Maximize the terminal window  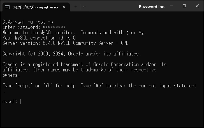(184, 6)
